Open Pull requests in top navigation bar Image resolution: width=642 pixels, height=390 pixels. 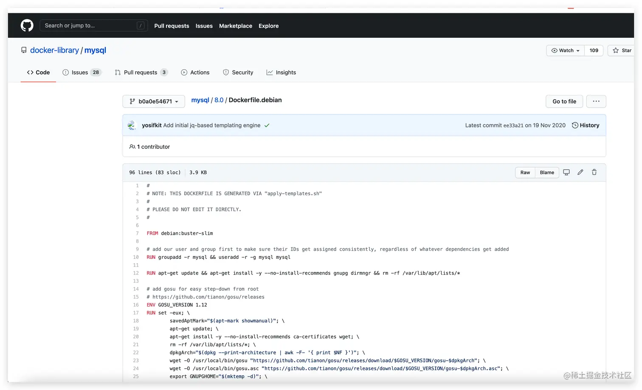point(172,26)
